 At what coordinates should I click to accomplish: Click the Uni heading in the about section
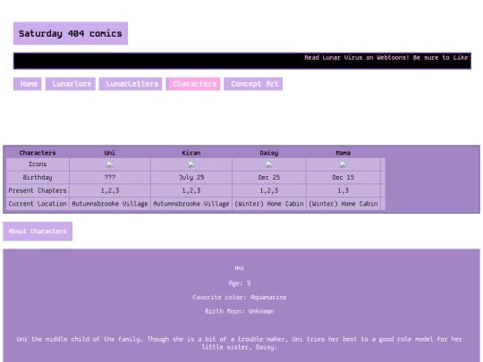point(240,268)
